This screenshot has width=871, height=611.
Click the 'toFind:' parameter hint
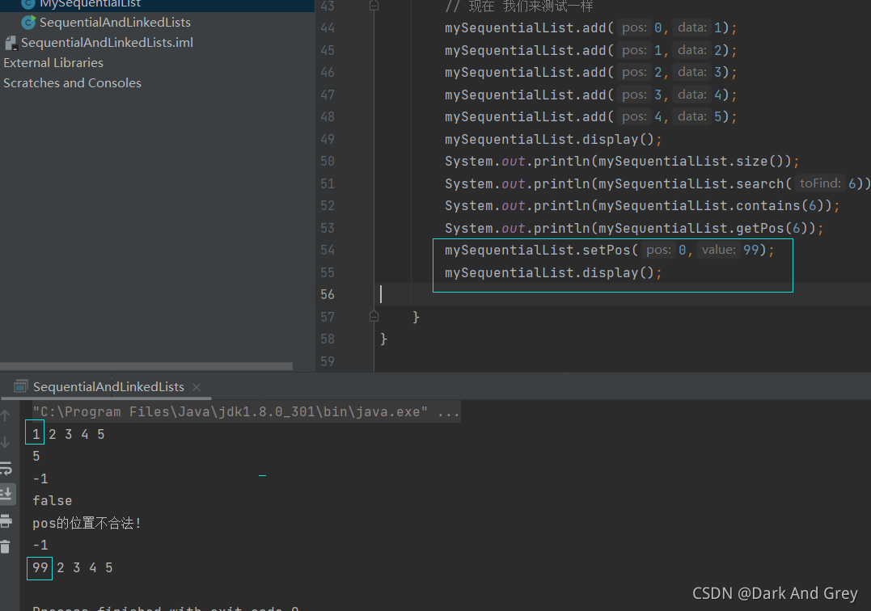820,183
